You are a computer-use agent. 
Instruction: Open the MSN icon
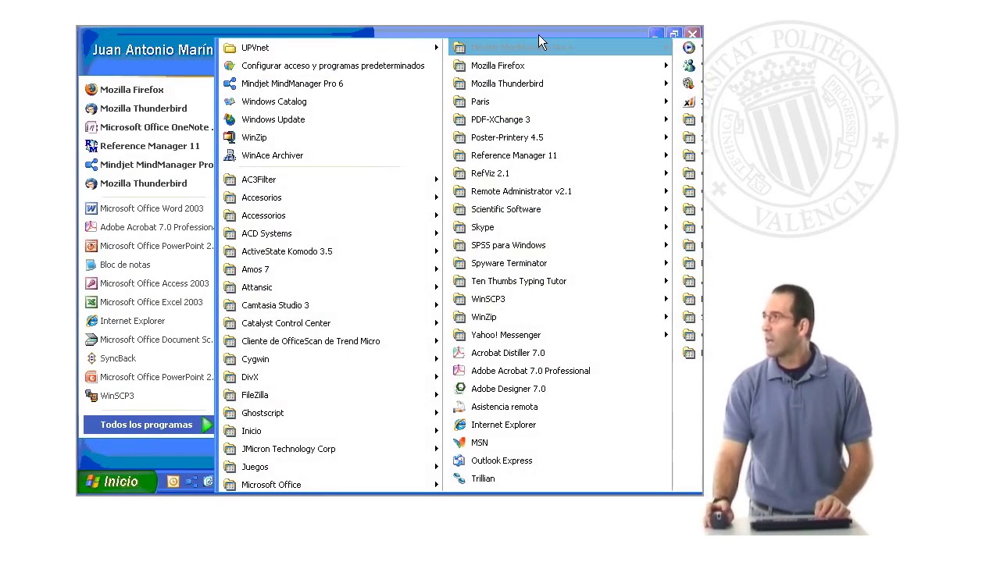point(459,443)
